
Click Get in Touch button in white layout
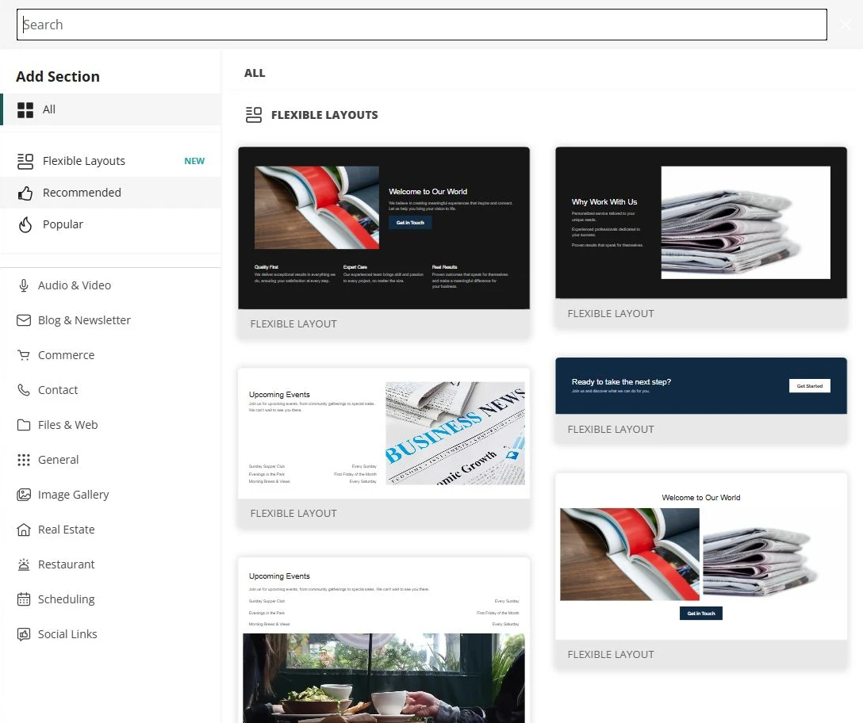pyautogui.click(x=701, y=614)
